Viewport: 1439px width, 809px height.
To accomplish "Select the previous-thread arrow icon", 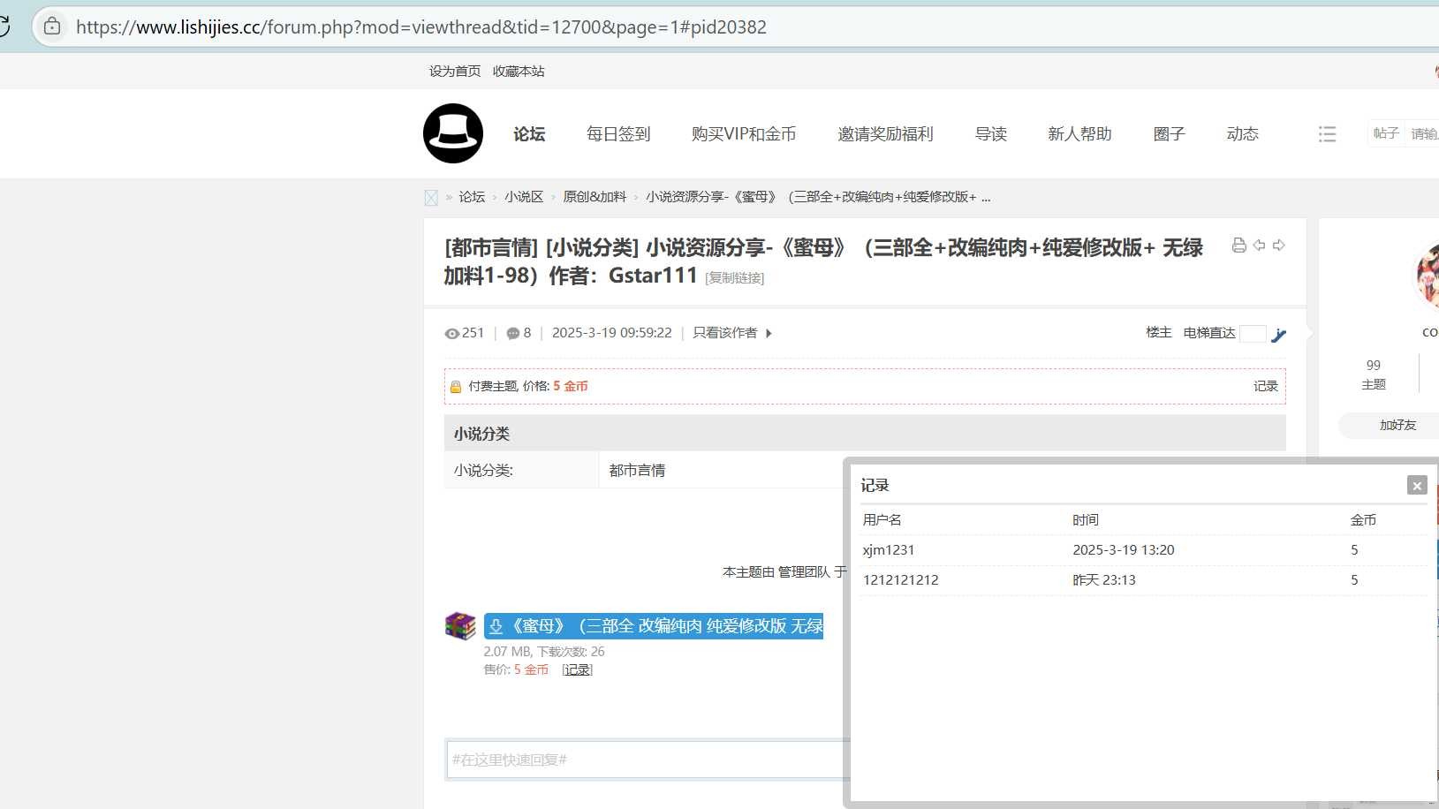I will click(1259, 245).
